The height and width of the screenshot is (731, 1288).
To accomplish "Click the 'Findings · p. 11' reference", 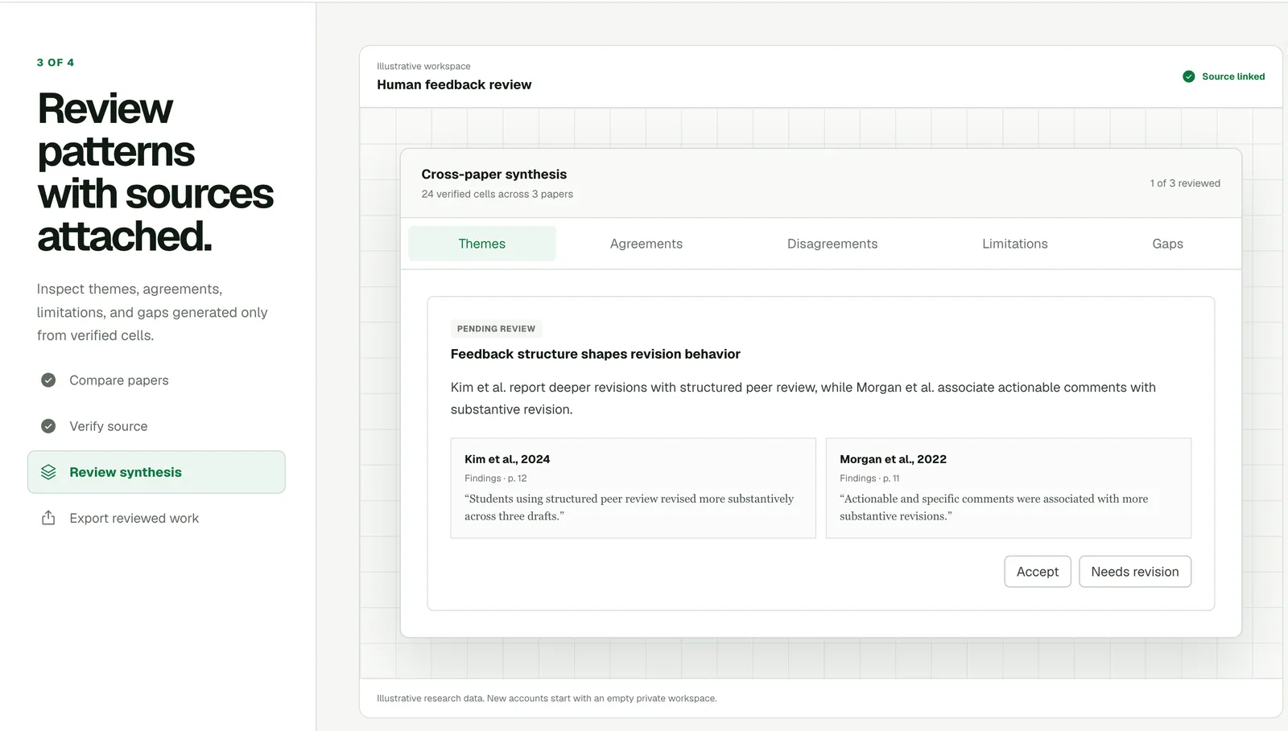I will point(869,478).
